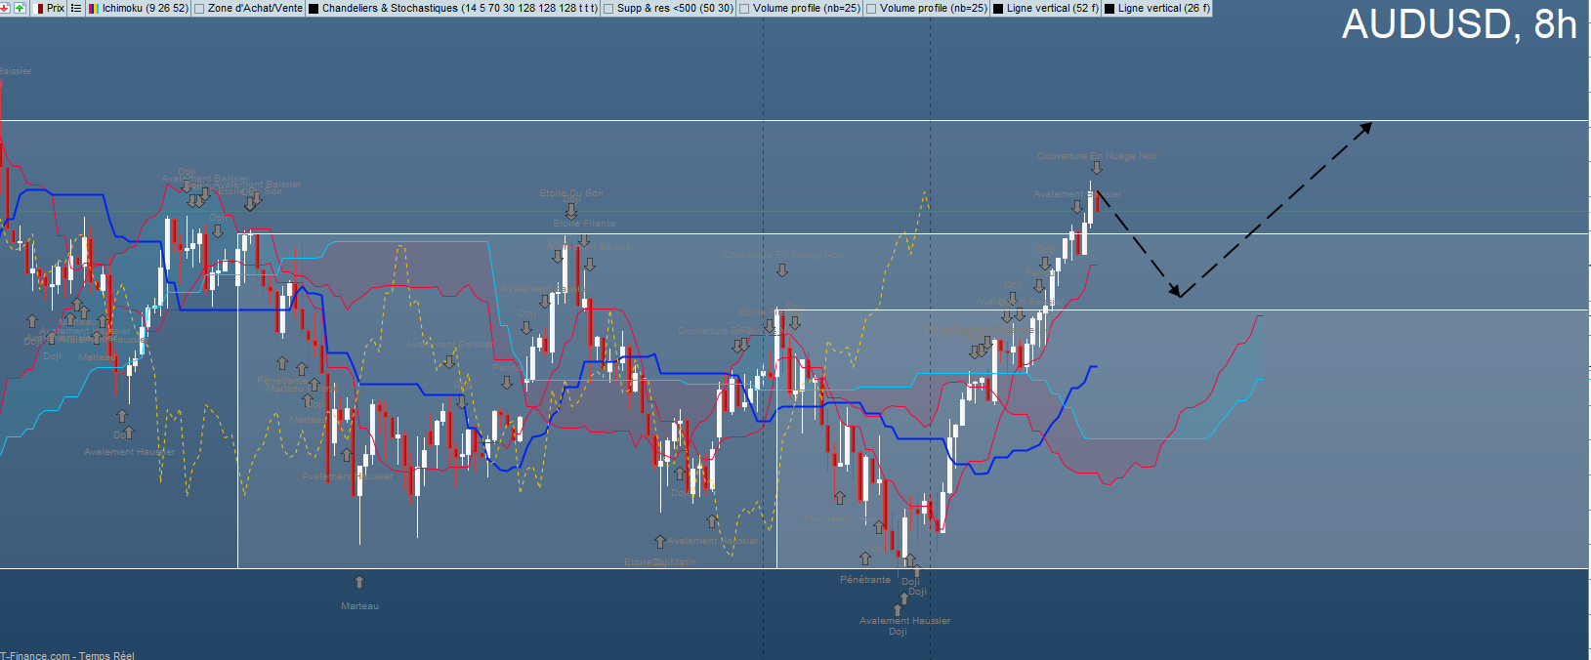This screenshot has height=660, width=1591.
Task: Click the Ichimoku color bars icon
Action: click(x=94, y=8)
